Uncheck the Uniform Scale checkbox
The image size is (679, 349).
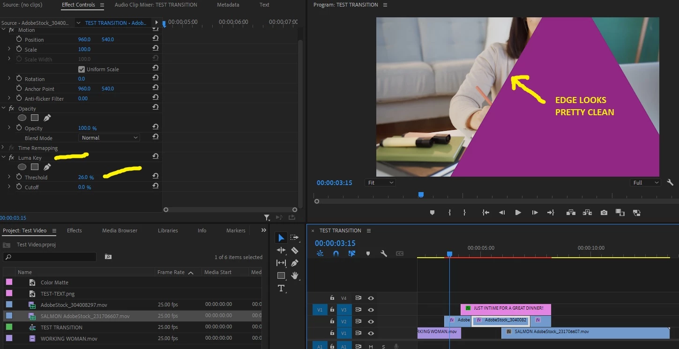click(x=82, y=69)
